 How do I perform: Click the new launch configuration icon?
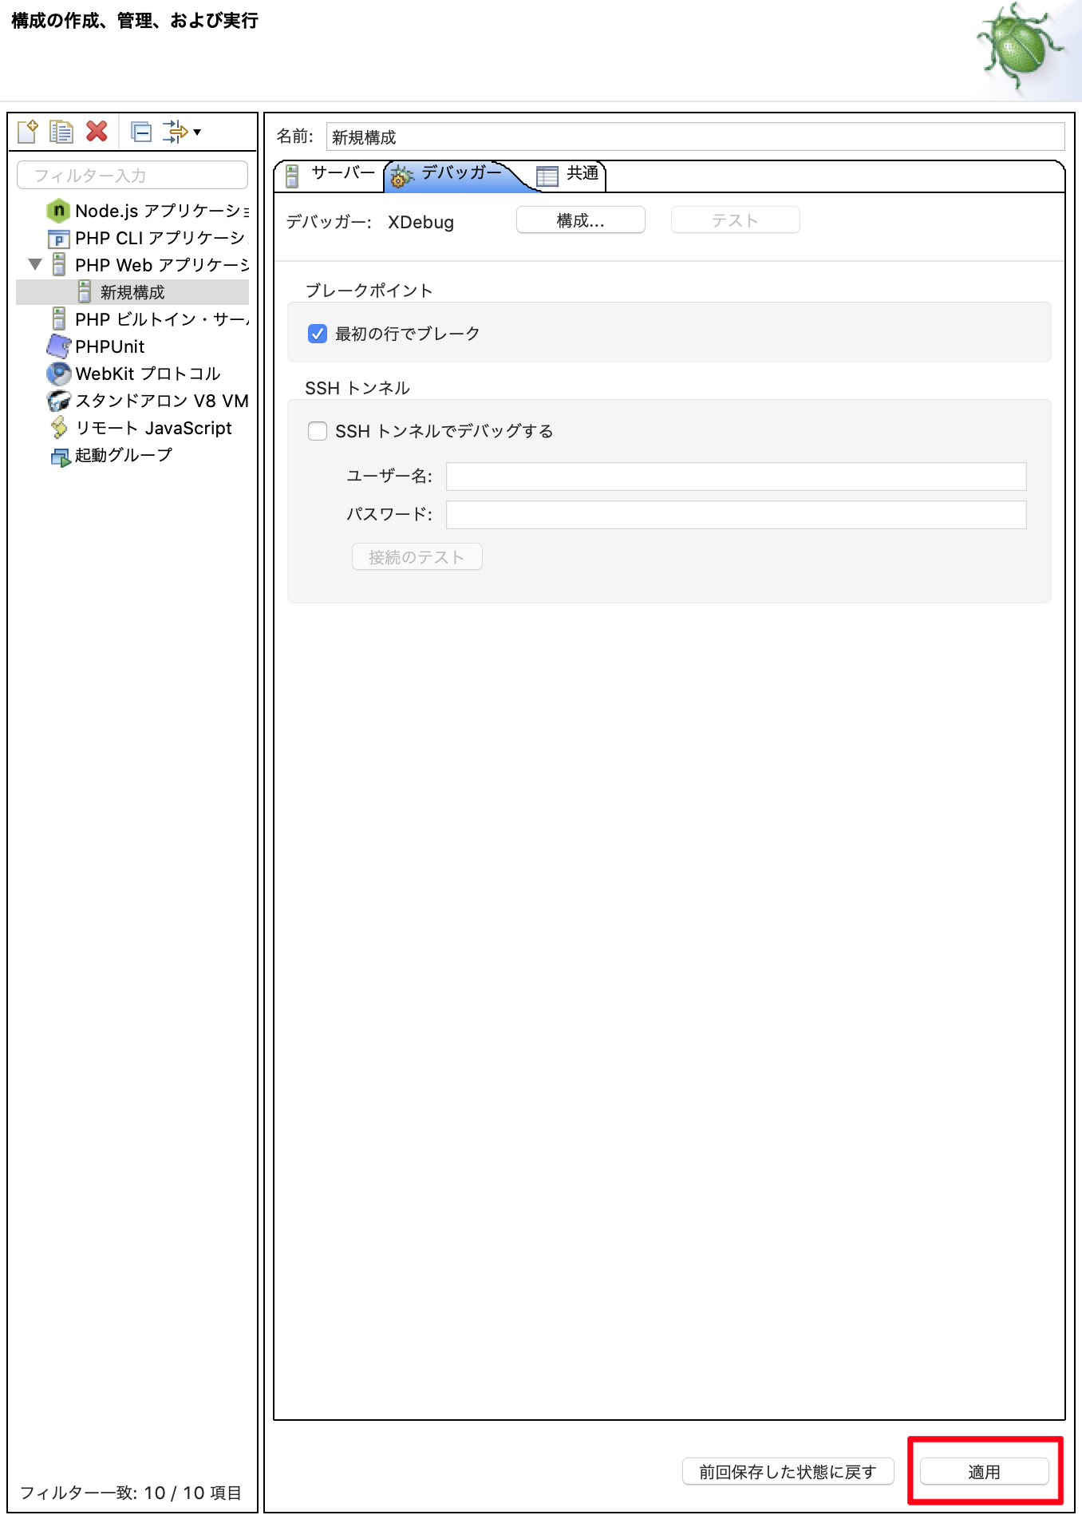[x=28, y=131]
